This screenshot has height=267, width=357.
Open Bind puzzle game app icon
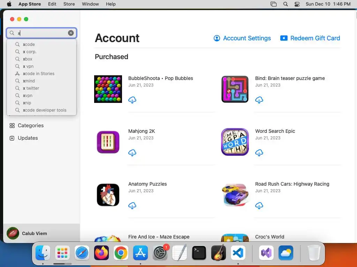(x=235, y=89)
